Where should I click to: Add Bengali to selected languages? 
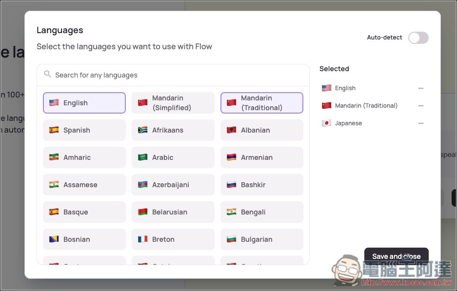coord(262,212)
